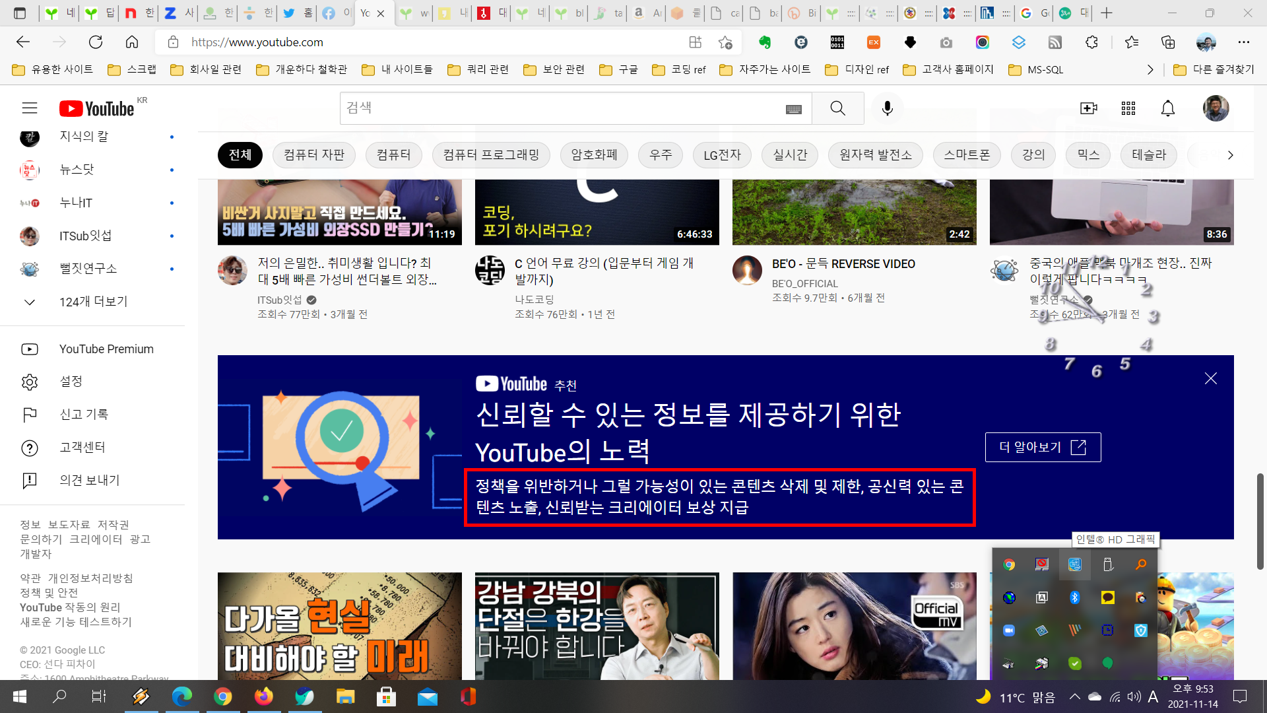Click the browser address bar URL
The height and width of the screenshot is (713, 1267).
257,42
